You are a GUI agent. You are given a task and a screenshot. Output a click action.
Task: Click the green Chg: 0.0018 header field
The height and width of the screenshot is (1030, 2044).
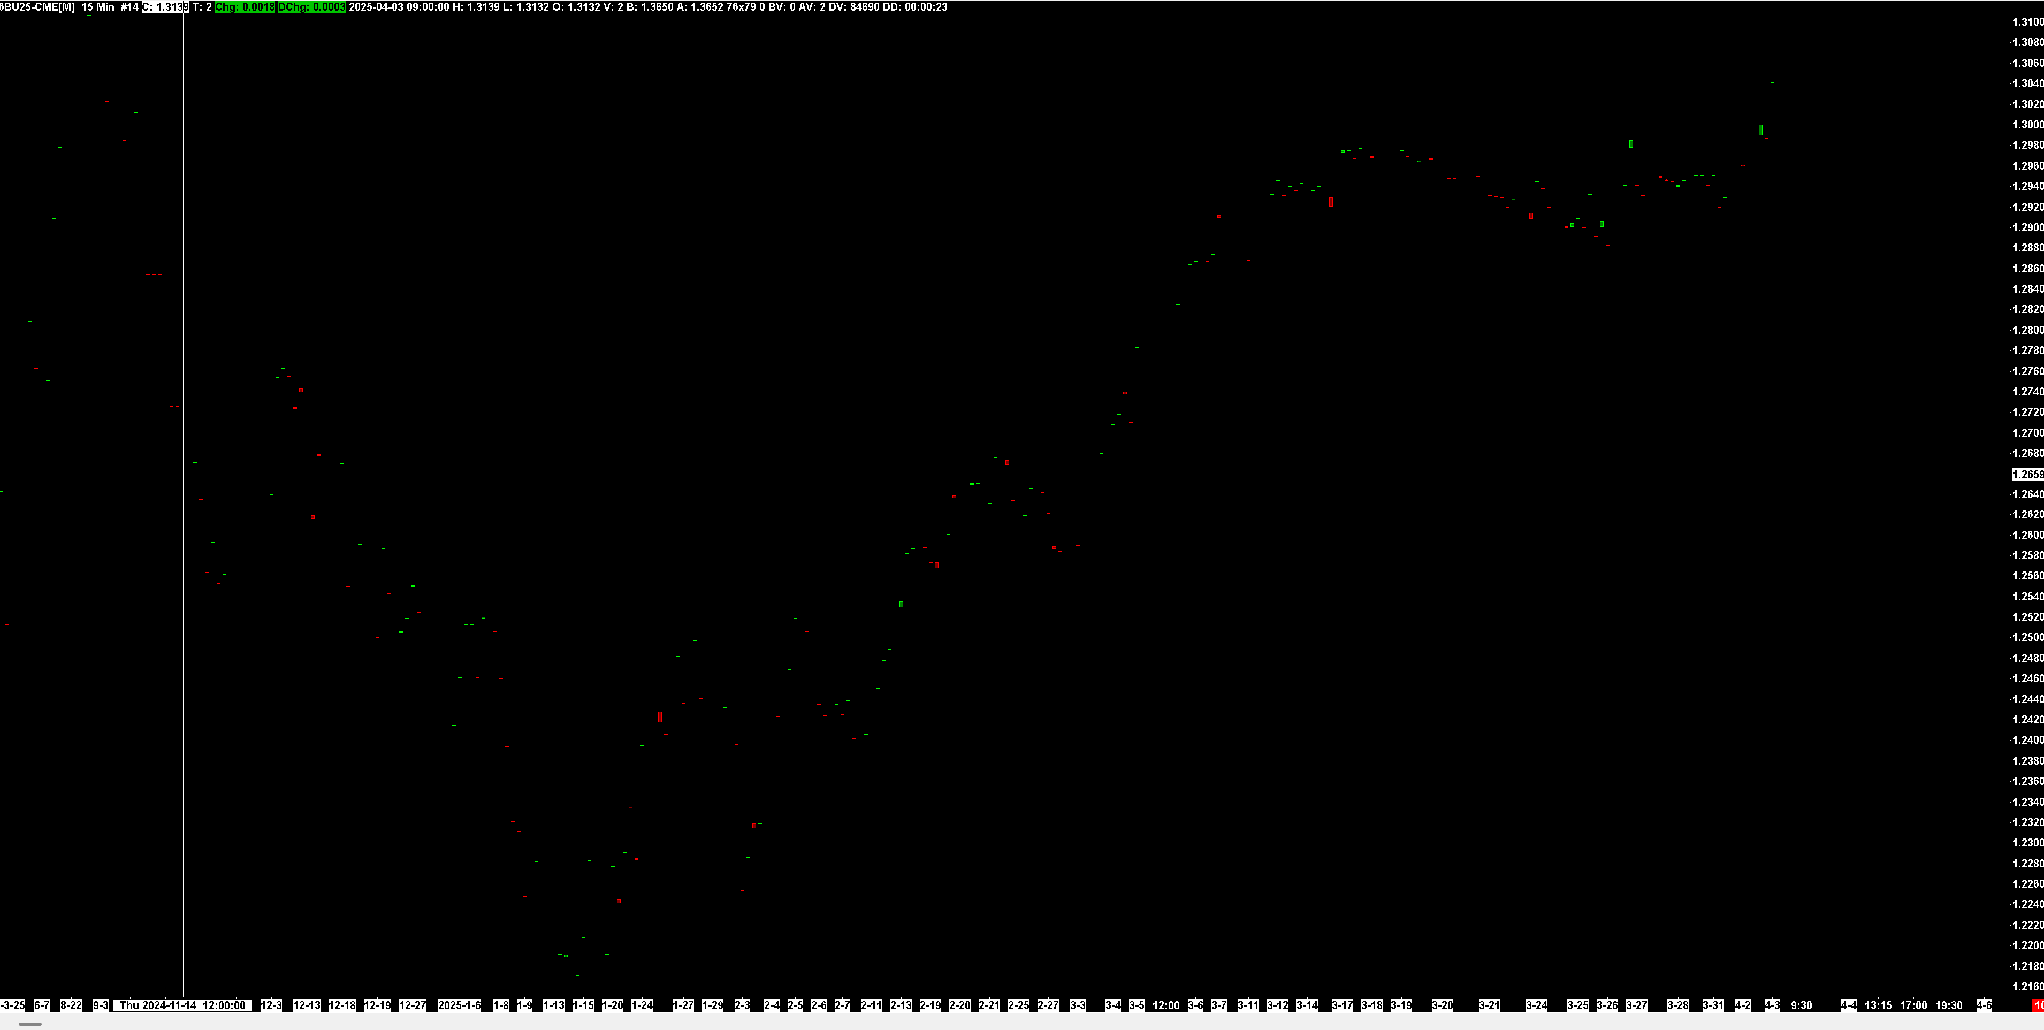click(x=245, y=7)
